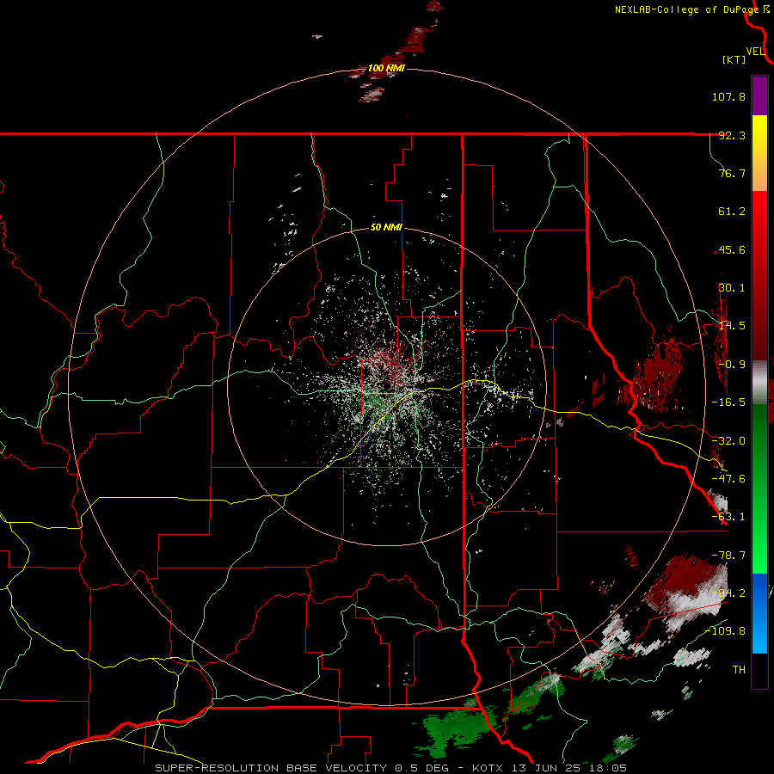Select the 30.1 scale value

pos(732,288)
